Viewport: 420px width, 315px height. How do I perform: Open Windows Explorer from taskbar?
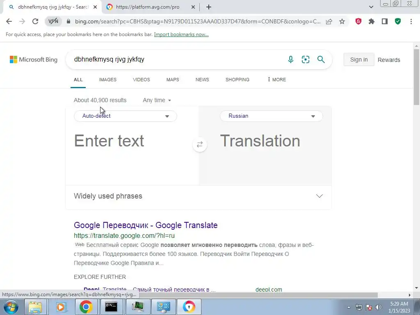[x=35, y=307]
